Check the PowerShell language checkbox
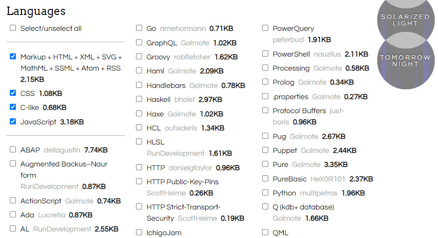This screenshot has height=238, width=438. [265, 54]
